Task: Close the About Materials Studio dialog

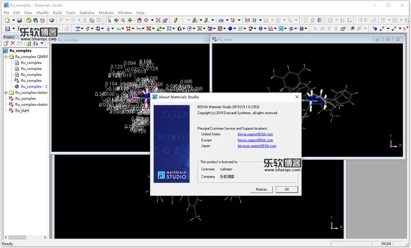Action: 297,97
